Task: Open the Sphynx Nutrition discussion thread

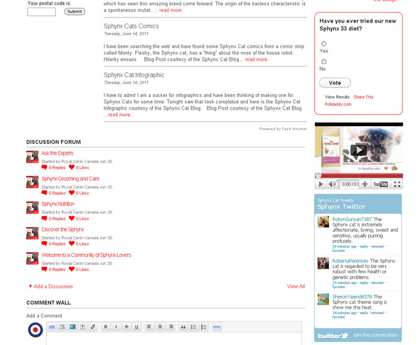Action: click(x=58, y=204)
